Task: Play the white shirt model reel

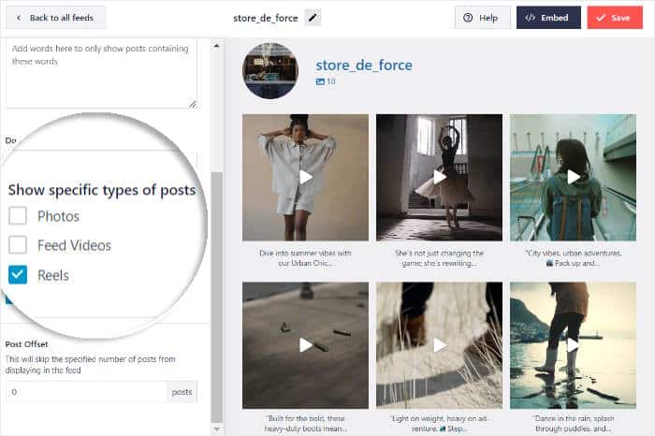Action: pyautogui.click(x=305, y=177)
